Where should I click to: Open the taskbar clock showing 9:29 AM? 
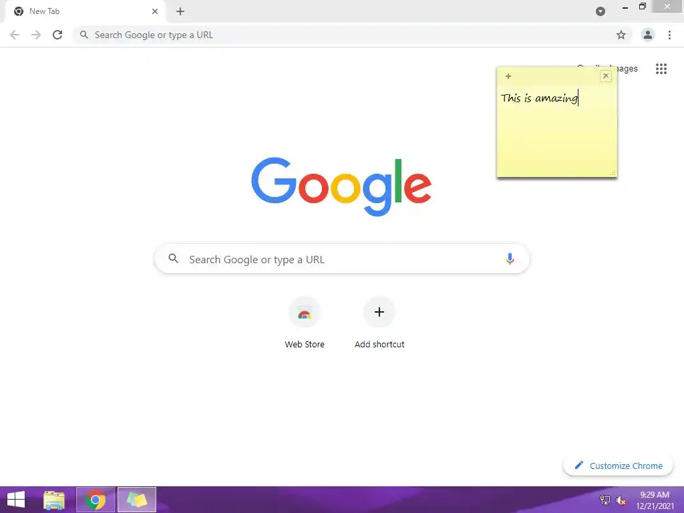655,500
